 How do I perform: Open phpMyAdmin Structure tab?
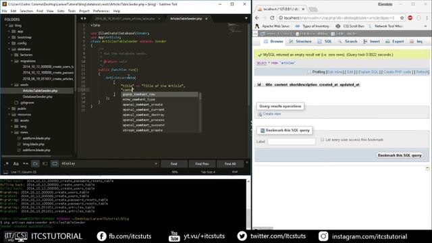coord(300,41)
